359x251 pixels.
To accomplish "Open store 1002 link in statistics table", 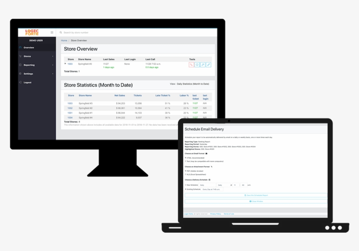I will [70, 108].
